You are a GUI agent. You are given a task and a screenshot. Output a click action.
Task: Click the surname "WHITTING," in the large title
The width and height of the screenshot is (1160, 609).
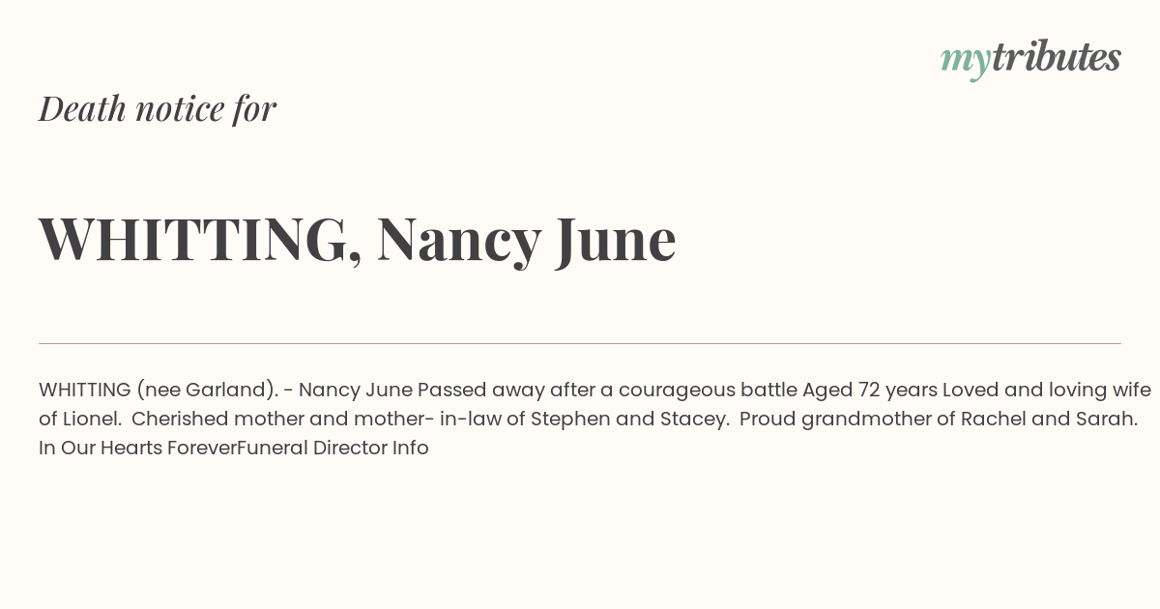[x=200, y=240]
